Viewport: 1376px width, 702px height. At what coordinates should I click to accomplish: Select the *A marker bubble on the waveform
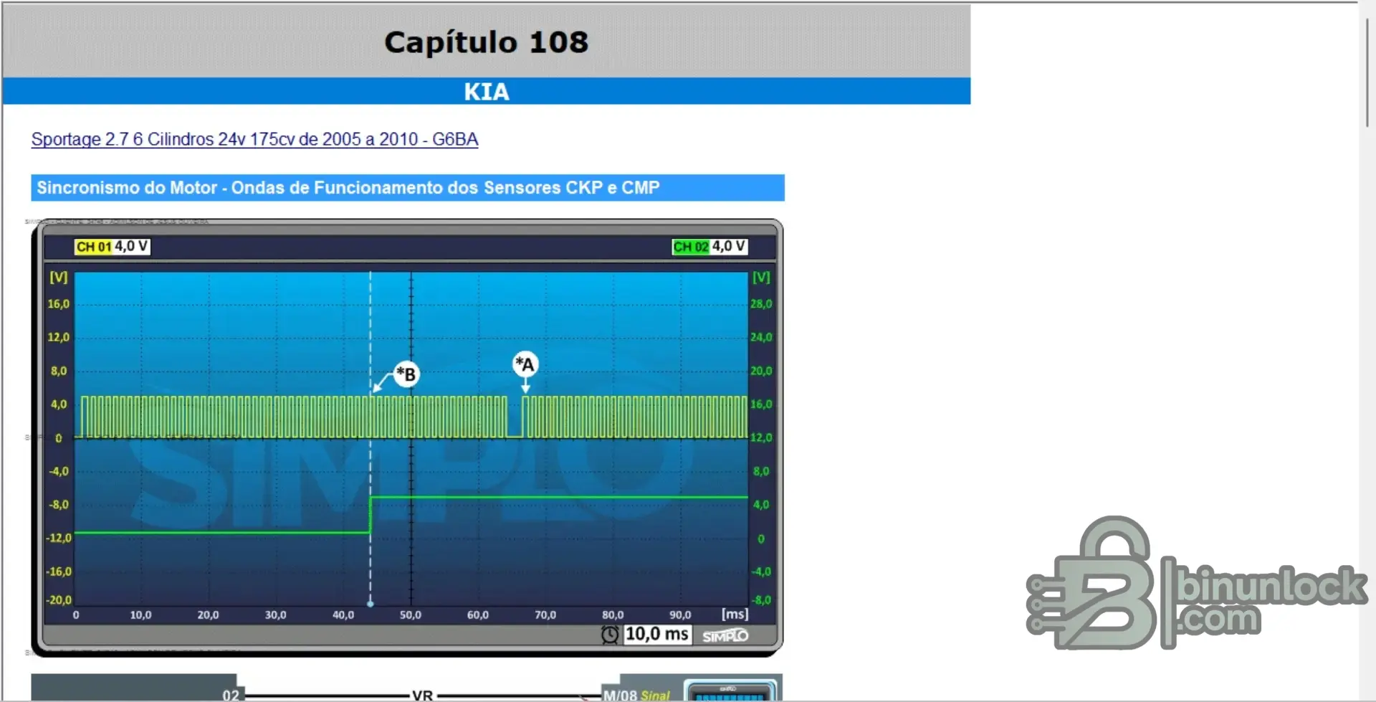525,364
